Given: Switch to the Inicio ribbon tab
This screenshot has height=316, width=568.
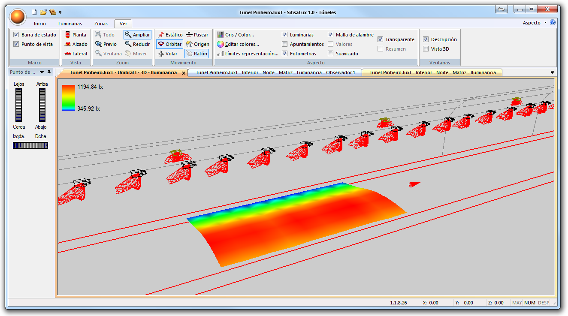Looking at the screenshot, I should (40, 24).
